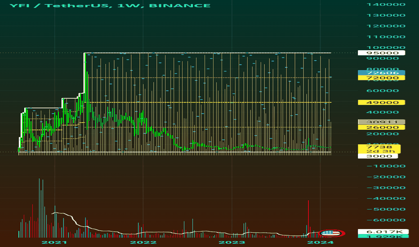Viewport: 419px width, 247px height.
Task: Click the -40000 price axis tick
Action: [386, 198]
